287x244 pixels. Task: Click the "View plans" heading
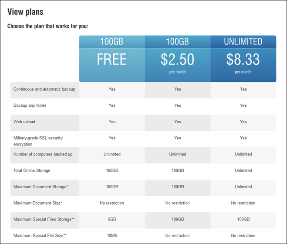(x=25, y=12)
